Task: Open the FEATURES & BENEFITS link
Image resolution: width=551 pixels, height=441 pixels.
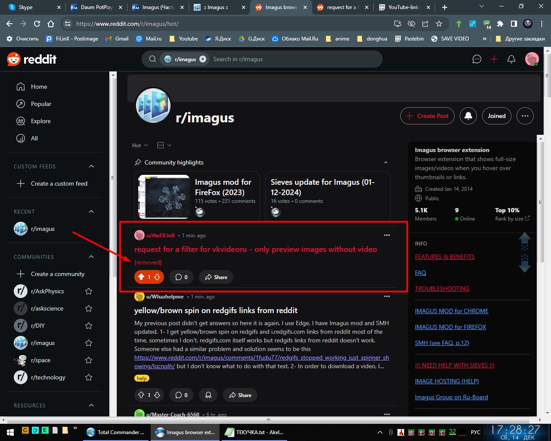Action: (445, 257)
